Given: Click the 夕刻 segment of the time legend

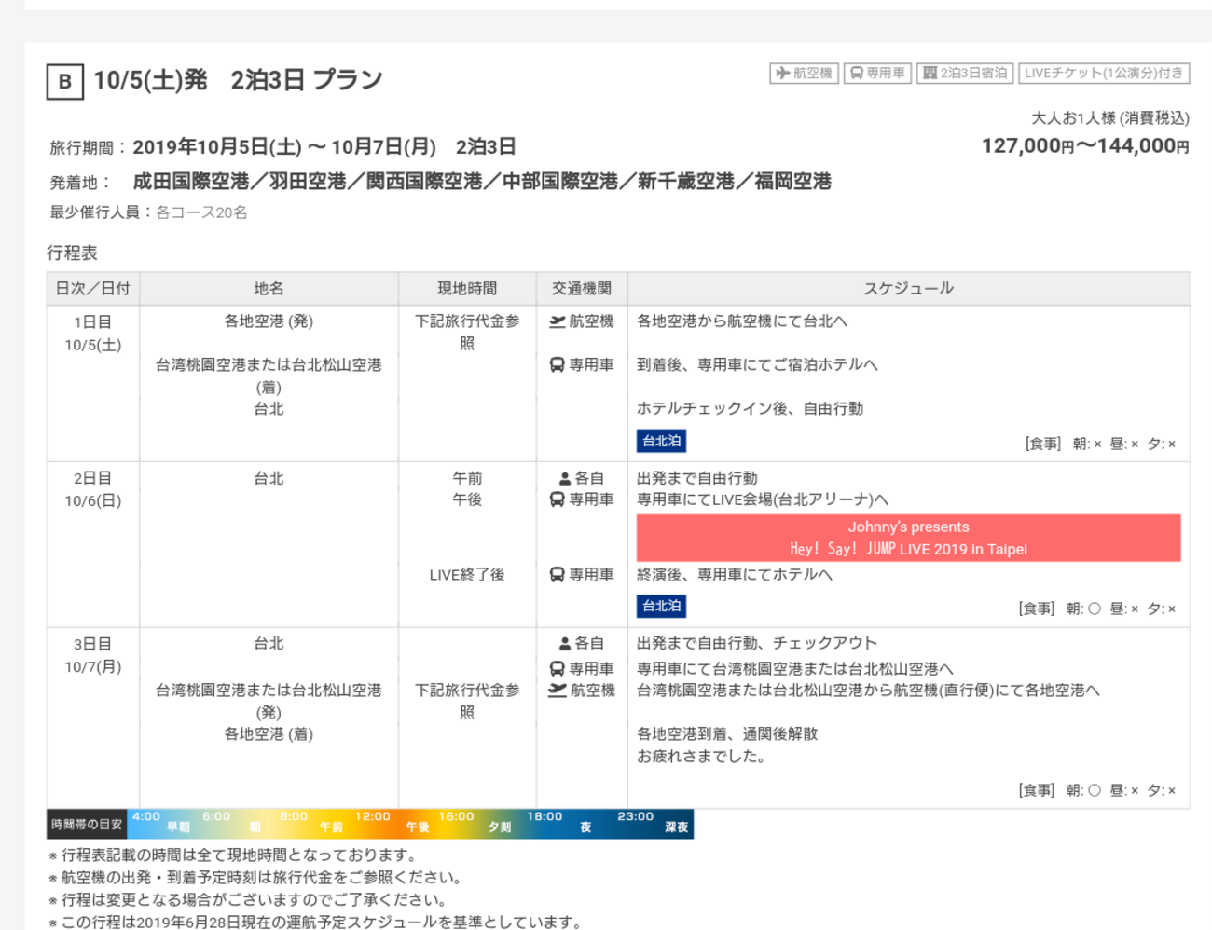Looking at the screenshot, I should pos(500,827).
